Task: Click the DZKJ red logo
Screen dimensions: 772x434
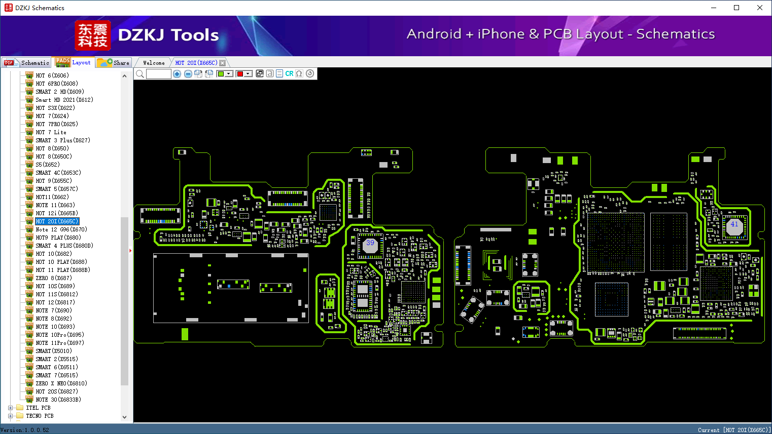Action: (93, 35)
